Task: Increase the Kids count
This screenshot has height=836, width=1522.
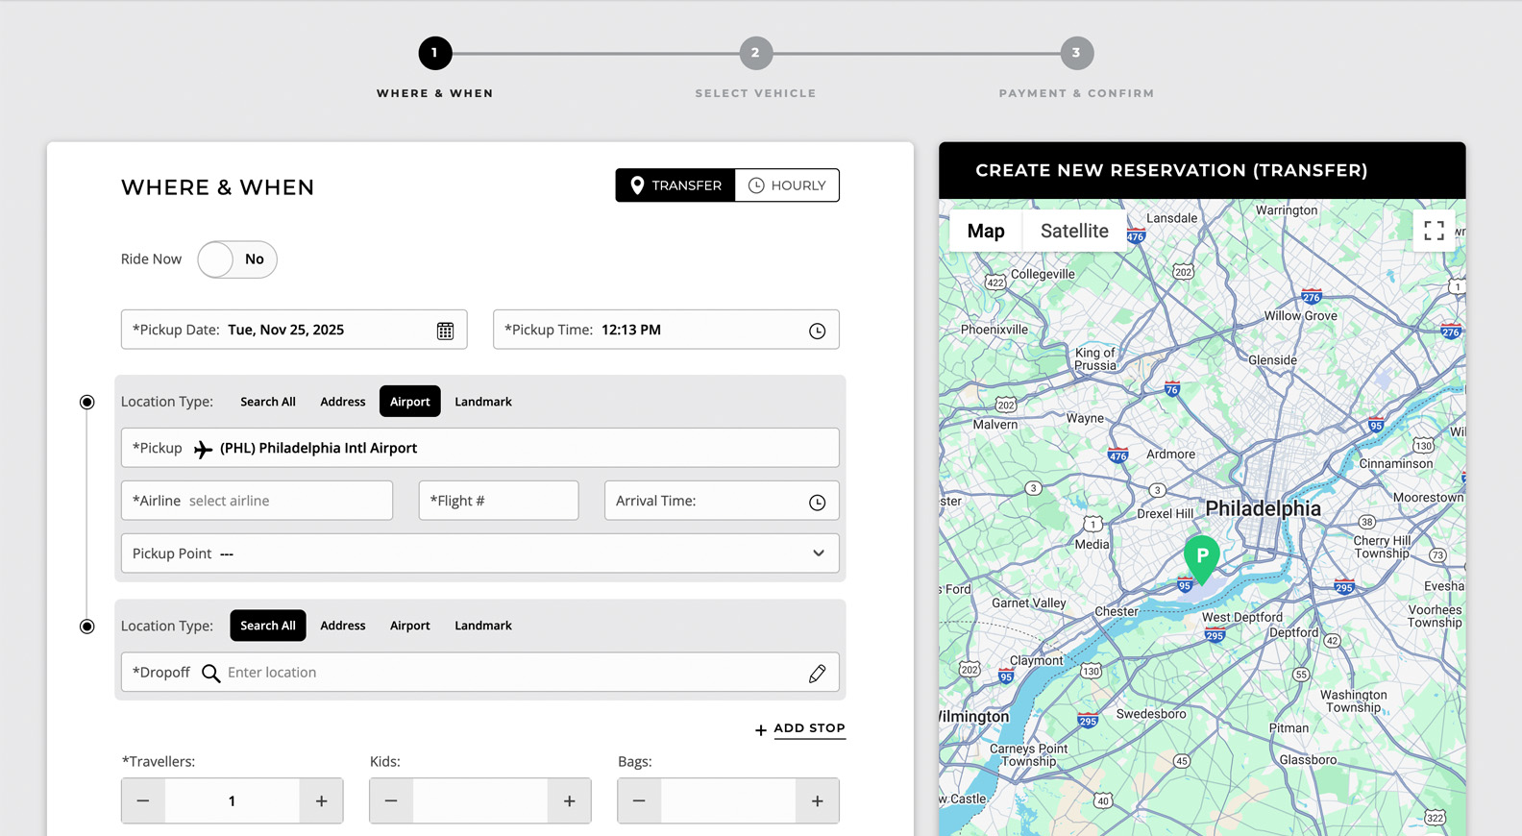Action: coord(569,800)
